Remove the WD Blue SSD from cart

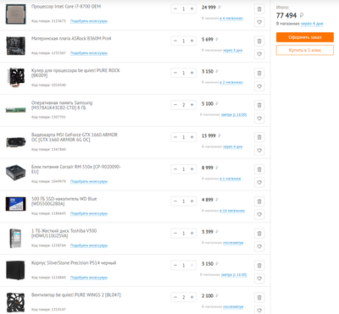[x=259, y=201]
